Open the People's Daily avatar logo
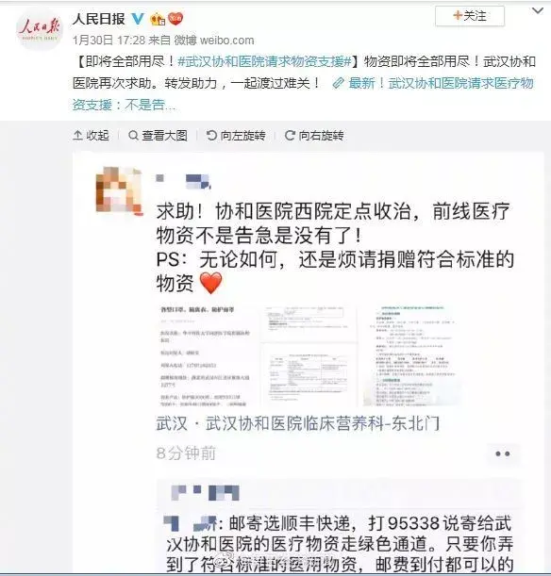The image size is (551, 576). tap(40, 28)
